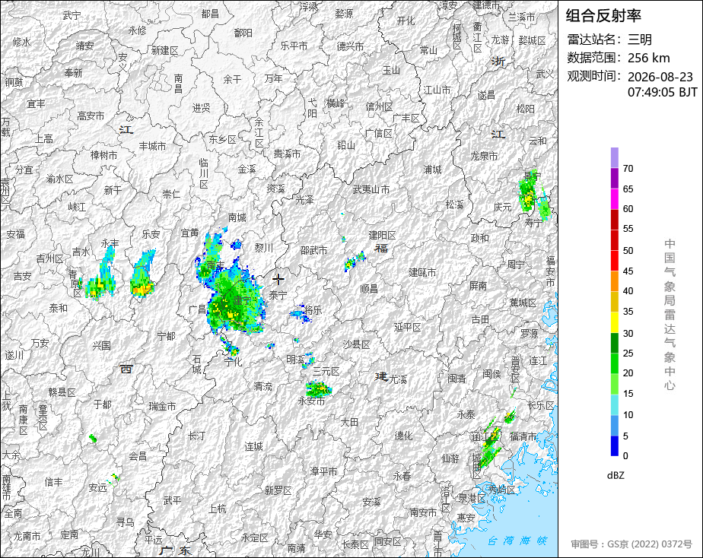Click the yellow 30 dBZ legend color band
This screenshot has height=558, width=703.
pos(614,322)
